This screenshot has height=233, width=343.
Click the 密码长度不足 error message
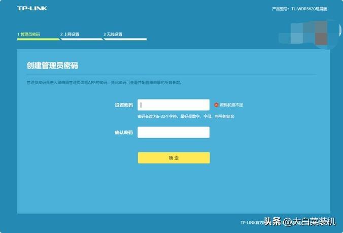(x=231, y=105)
